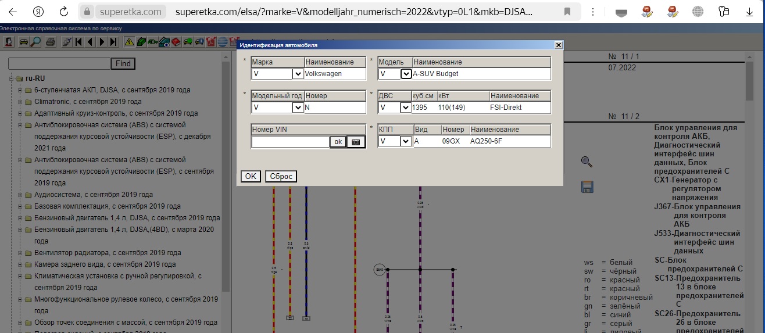
Task: Click the blue globe toolbar icon
Action: tap(222, 42)
